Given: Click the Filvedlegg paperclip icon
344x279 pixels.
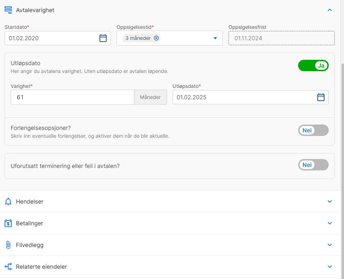Looking at the screenshot, I should pyautogui.click(x=8, y=245).
